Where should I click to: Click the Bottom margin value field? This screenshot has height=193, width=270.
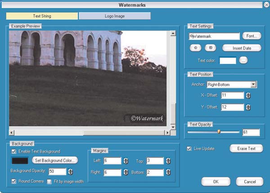coord(155,172)
